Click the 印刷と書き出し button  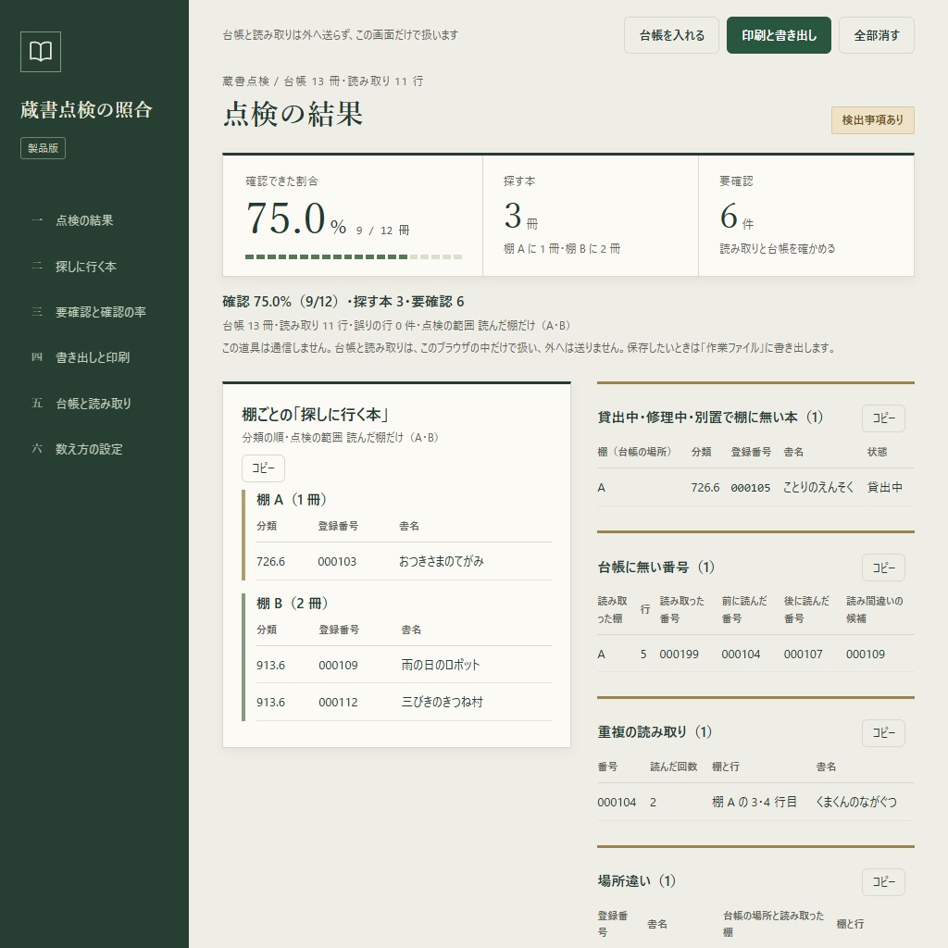pos(779,36)
